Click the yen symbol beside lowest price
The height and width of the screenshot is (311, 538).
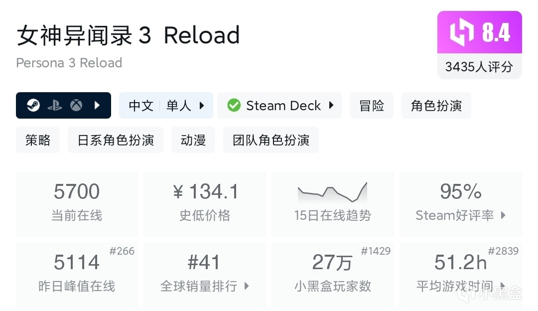[178, 192]
